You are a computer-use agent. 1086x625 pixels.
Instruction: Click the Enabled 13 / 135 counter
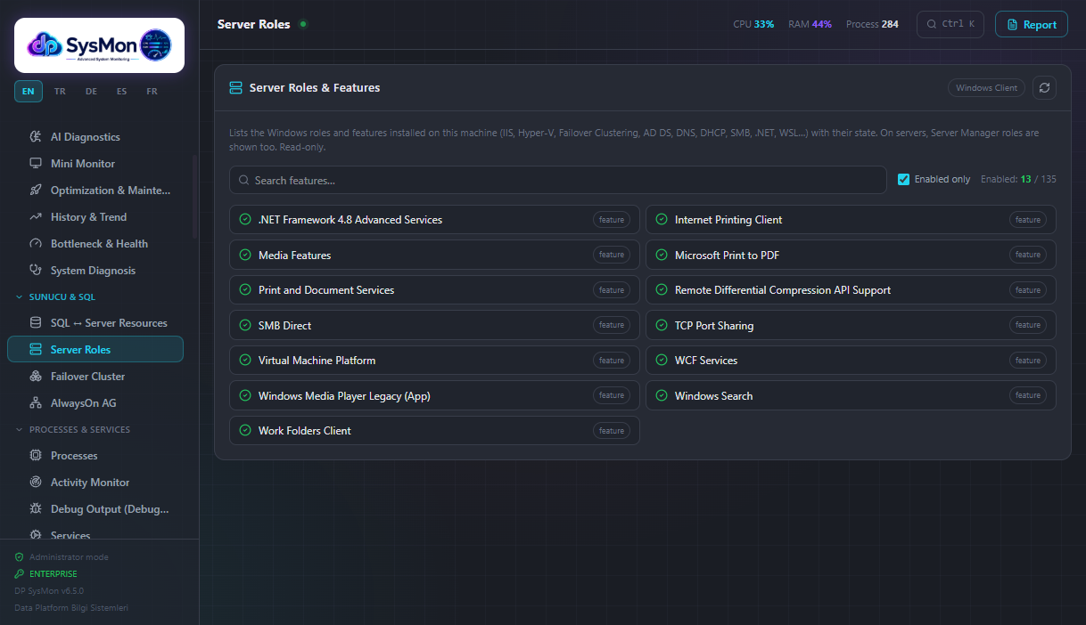1018,179
